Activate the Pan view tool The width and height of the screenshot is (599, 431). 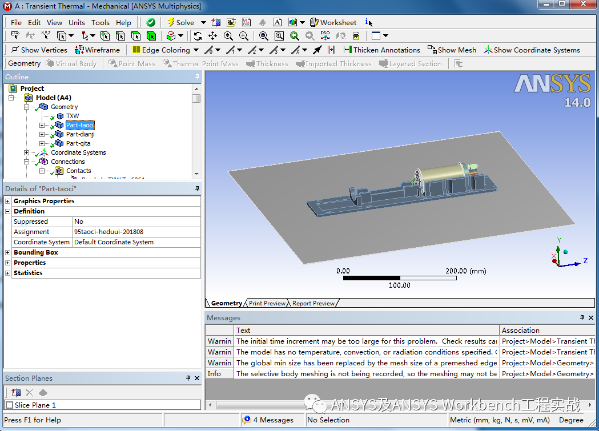click(x=213, y=36)
